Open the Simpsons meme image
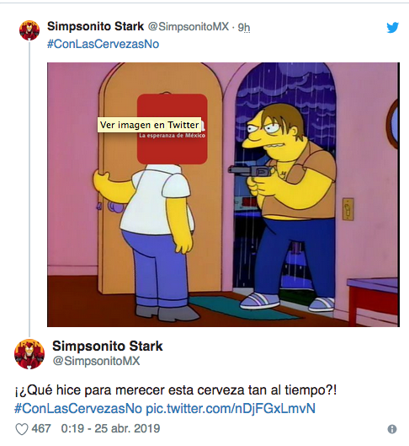Image resolution: width=409 pixels, height=446 pixels. coord(223,195)
